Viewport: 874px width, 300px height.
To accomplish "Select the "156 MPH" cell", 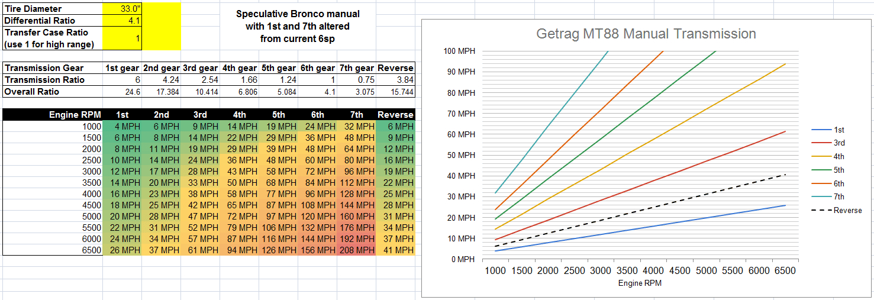I will point(317,250).
